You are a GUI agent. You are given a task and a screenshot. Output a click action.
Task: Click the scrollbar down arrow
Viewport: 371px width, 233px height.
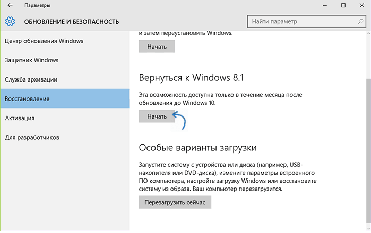point(369,228)
